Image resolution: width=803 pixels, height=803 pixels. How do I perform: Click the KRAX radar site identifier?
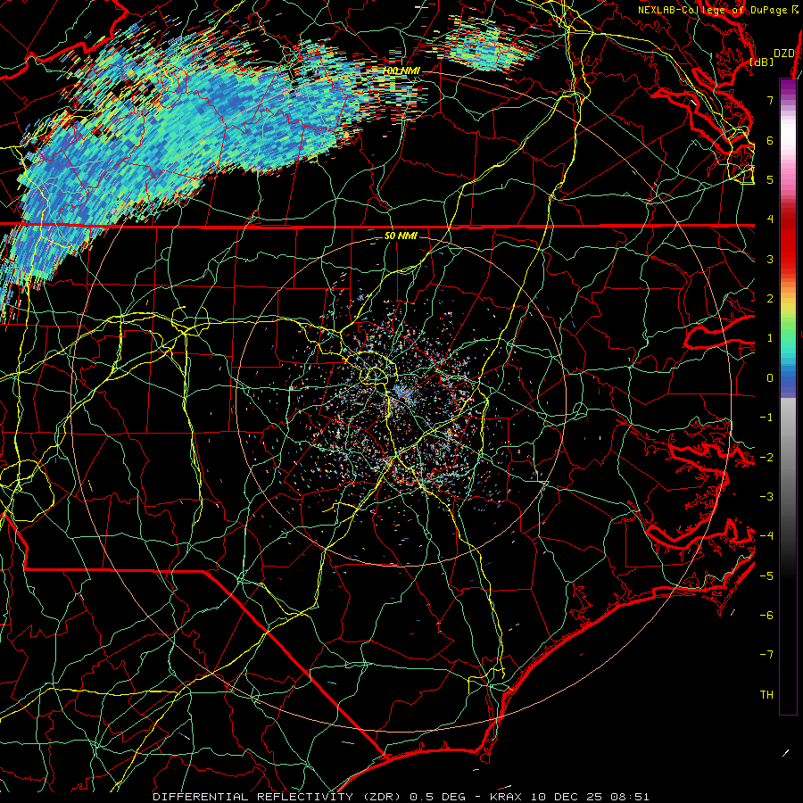coord(506,797)
